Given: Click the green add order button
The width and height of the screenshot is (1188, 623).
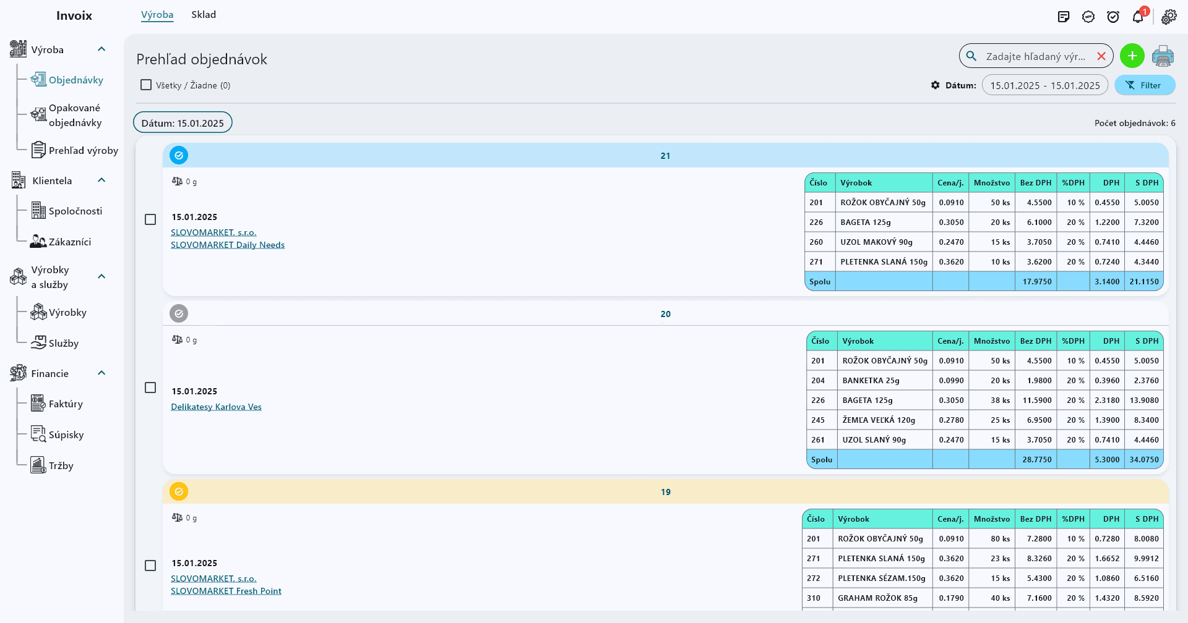Looking at the screenshot, I should 1132,56.
